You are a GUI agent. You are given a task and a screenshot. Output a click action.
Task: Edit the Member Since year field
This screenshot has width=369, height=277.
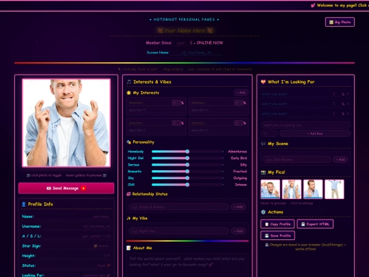coord(180,43)
